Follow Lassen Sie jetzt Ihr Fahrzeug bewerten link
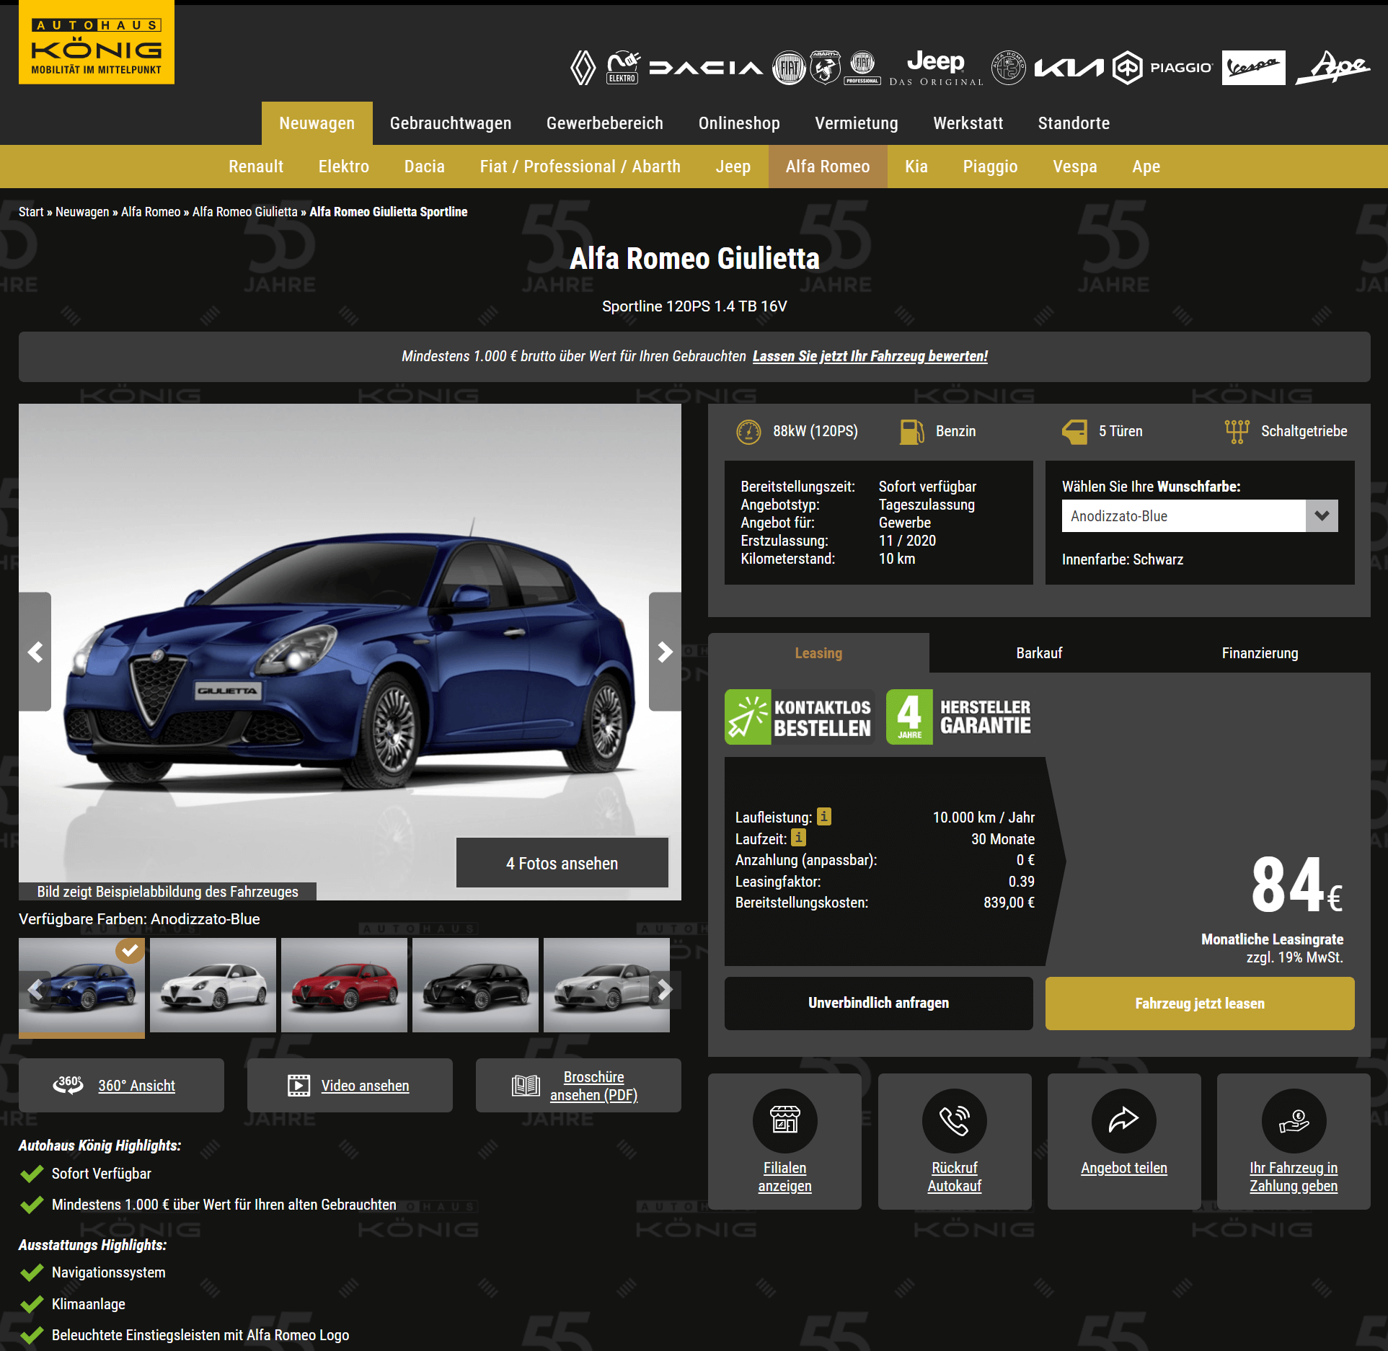1388x1351 pixels. pyautogui.click(x=870, y=356)
